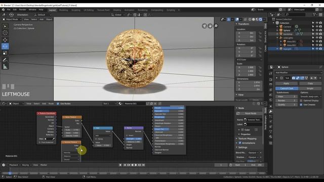Screen dimensions: 324x182
Task: Pick the Select Box tool
Action: pyautogui.click(x=5, y=26)
